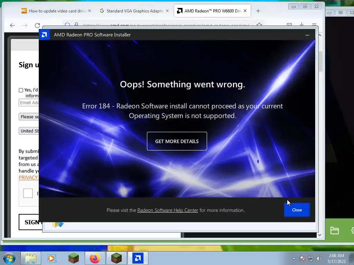Open second Minecraft block icon on taskbar
Screen dimensions: 354x265
point(116,258)
